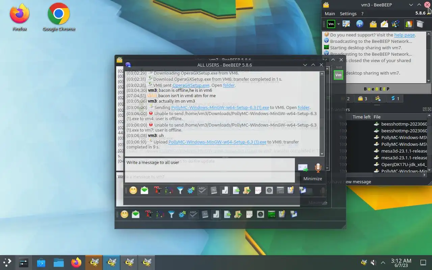The height and width of the screenshot is (270, 432).
Task: Switch to the groups tab icon
Action: tap(378, 99)
